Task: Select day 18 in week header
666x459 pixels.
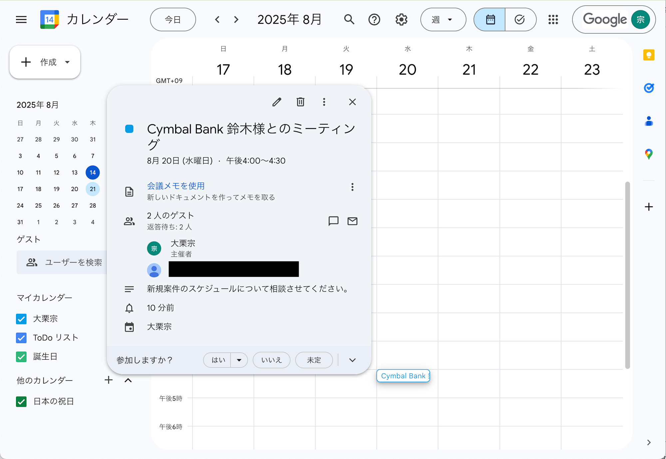Action: [285, 70]
